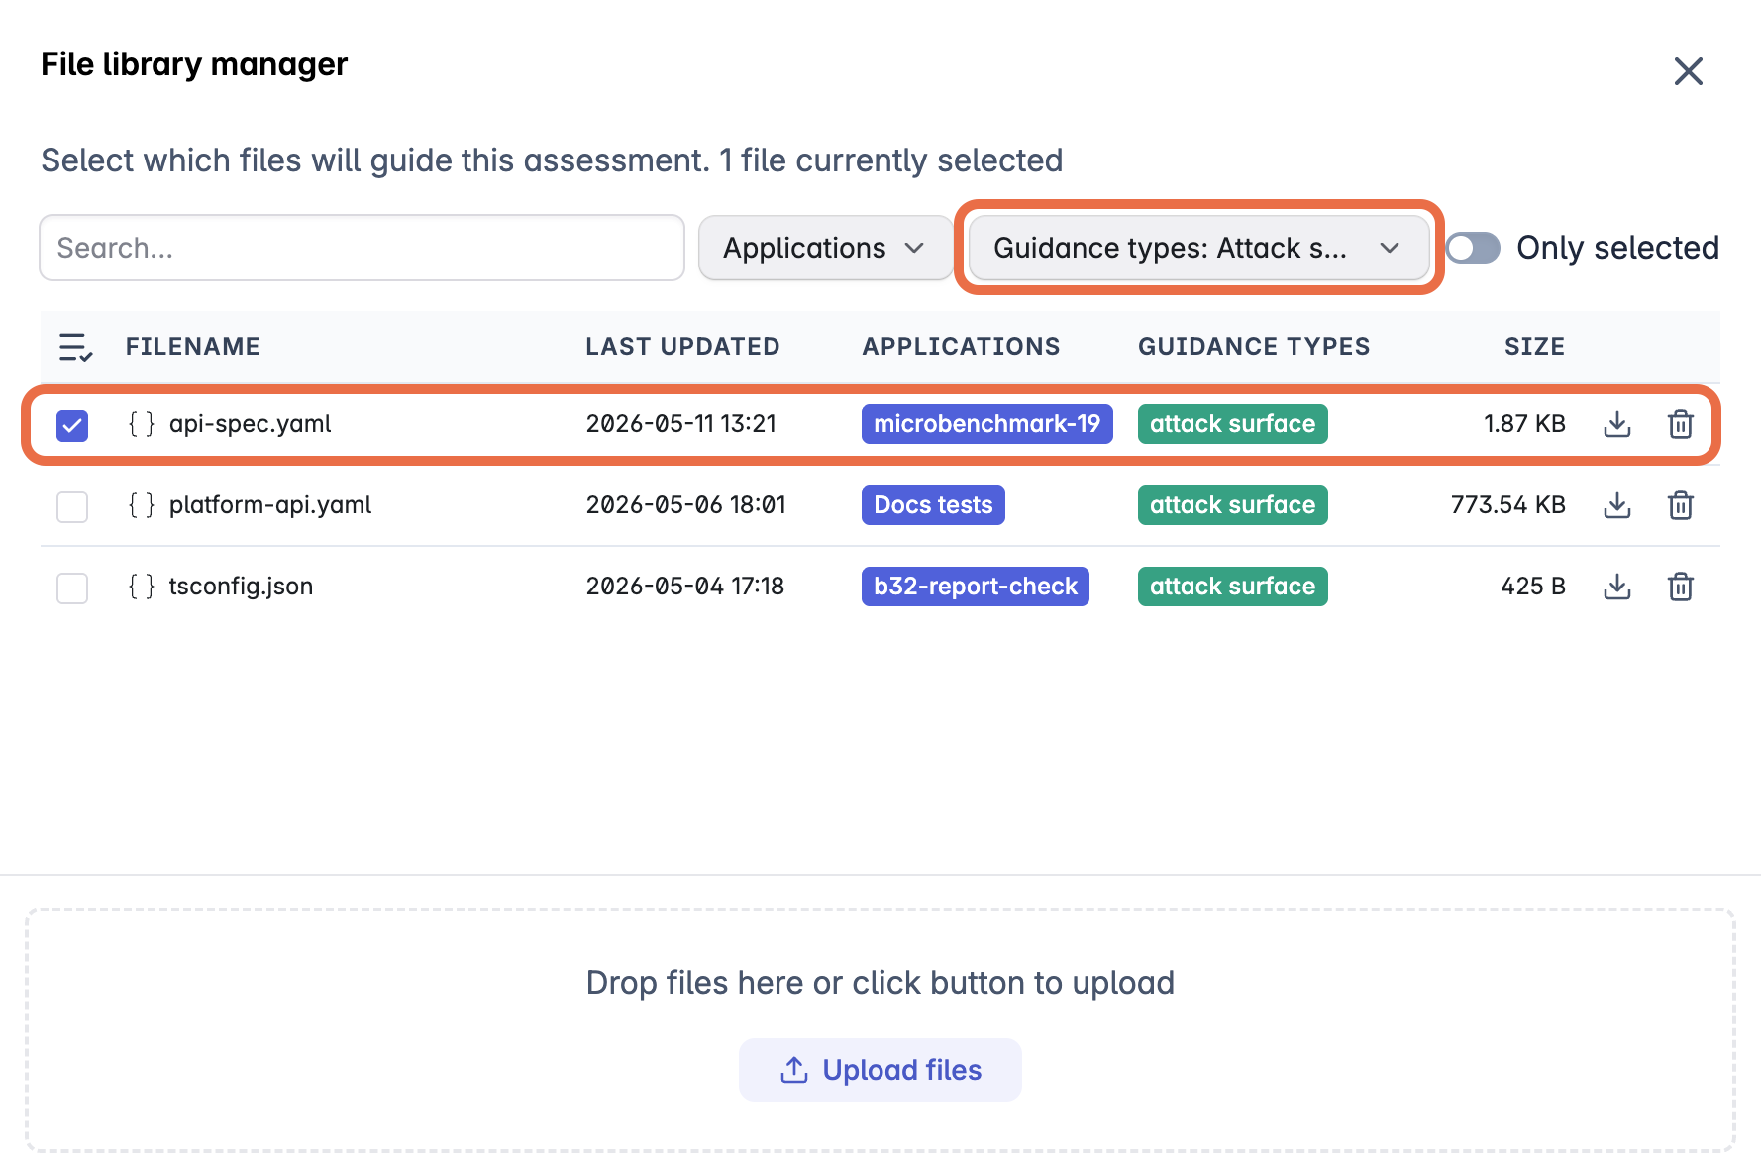Click the APPLICATIONS column header

pos(961,347)
